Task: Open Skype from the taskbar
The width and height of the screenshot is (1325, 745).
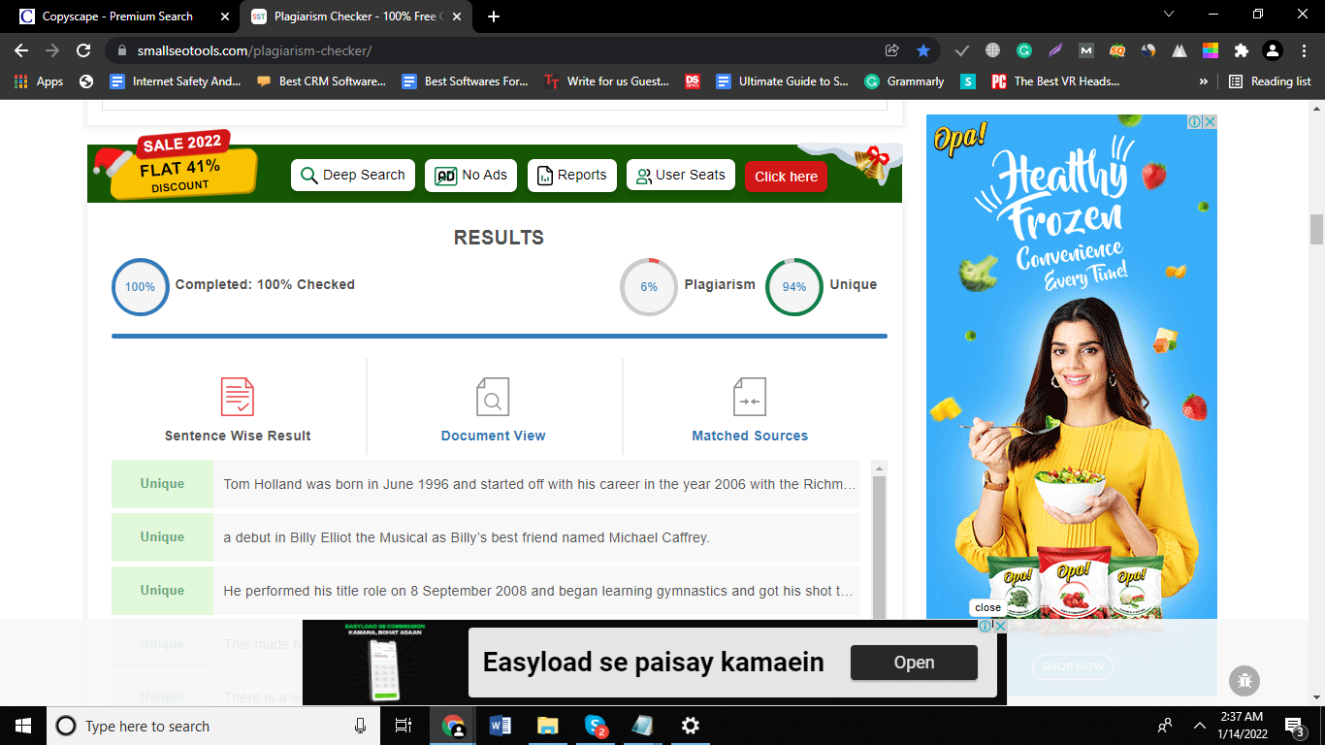Action: (x=596, y=726)
